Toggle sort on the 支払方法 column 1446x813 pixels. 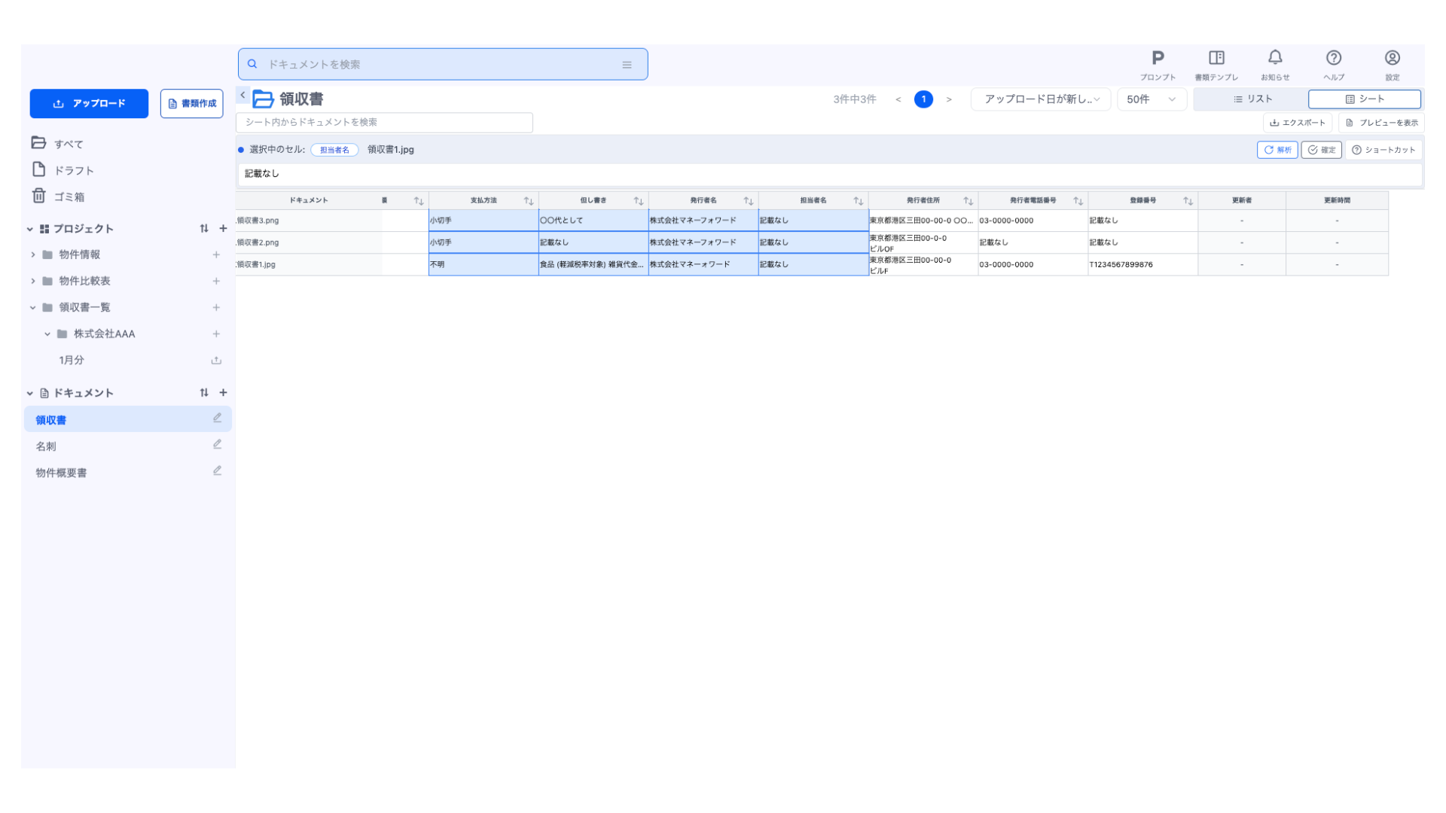click(x=529, y=201)
